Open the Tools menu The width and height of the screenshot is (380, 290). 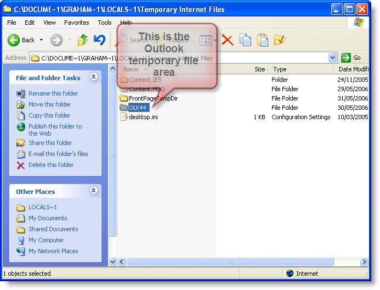pyautogui.click(x=105, y=23)
